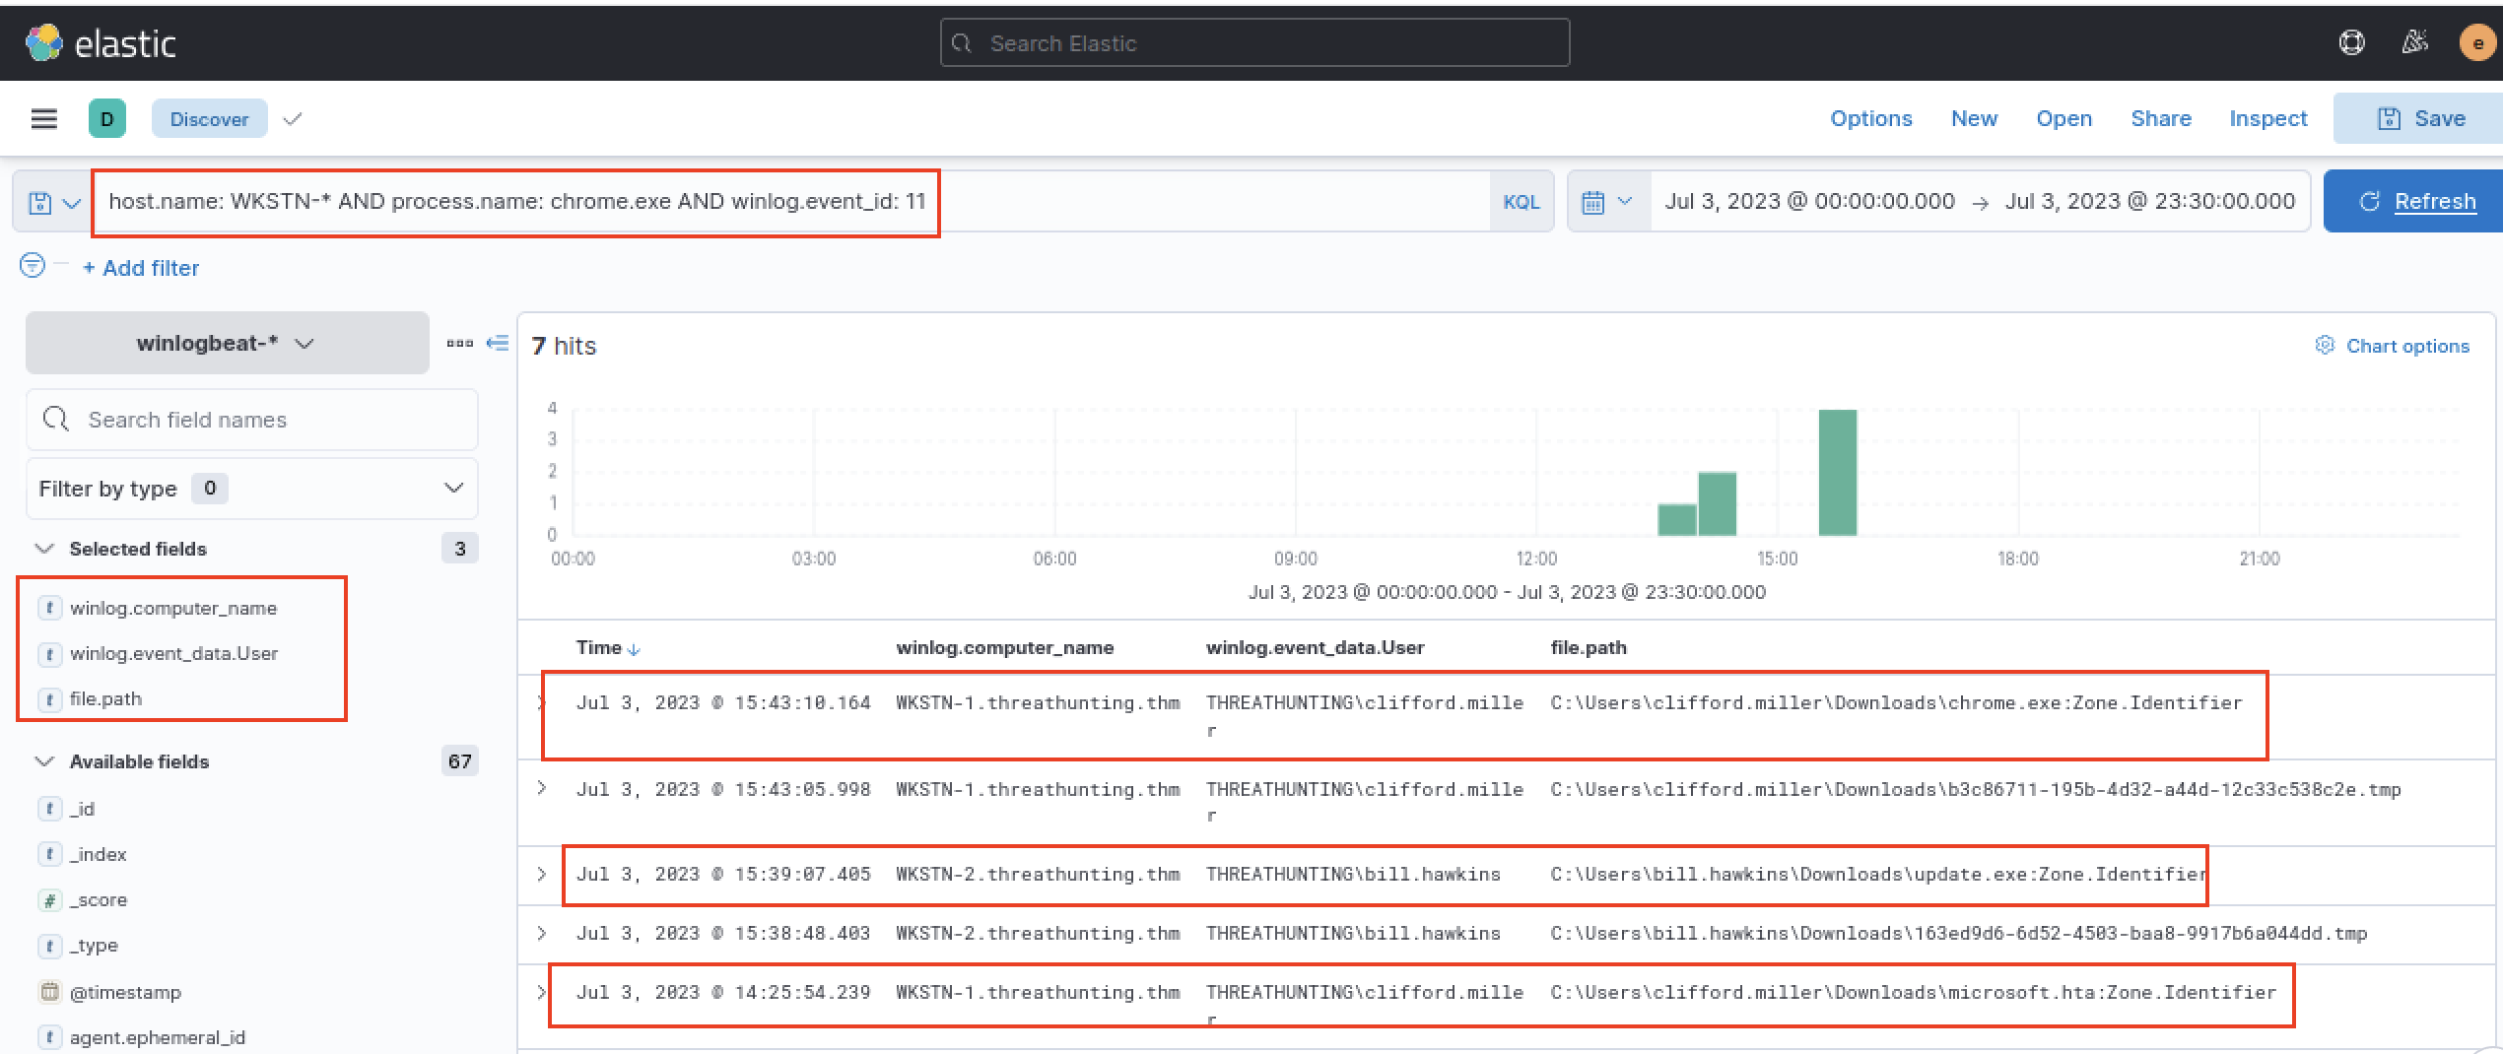Expand the 15:43:05.998 document row
This screenshot has width=2503, height=1054.
[541, 788]
